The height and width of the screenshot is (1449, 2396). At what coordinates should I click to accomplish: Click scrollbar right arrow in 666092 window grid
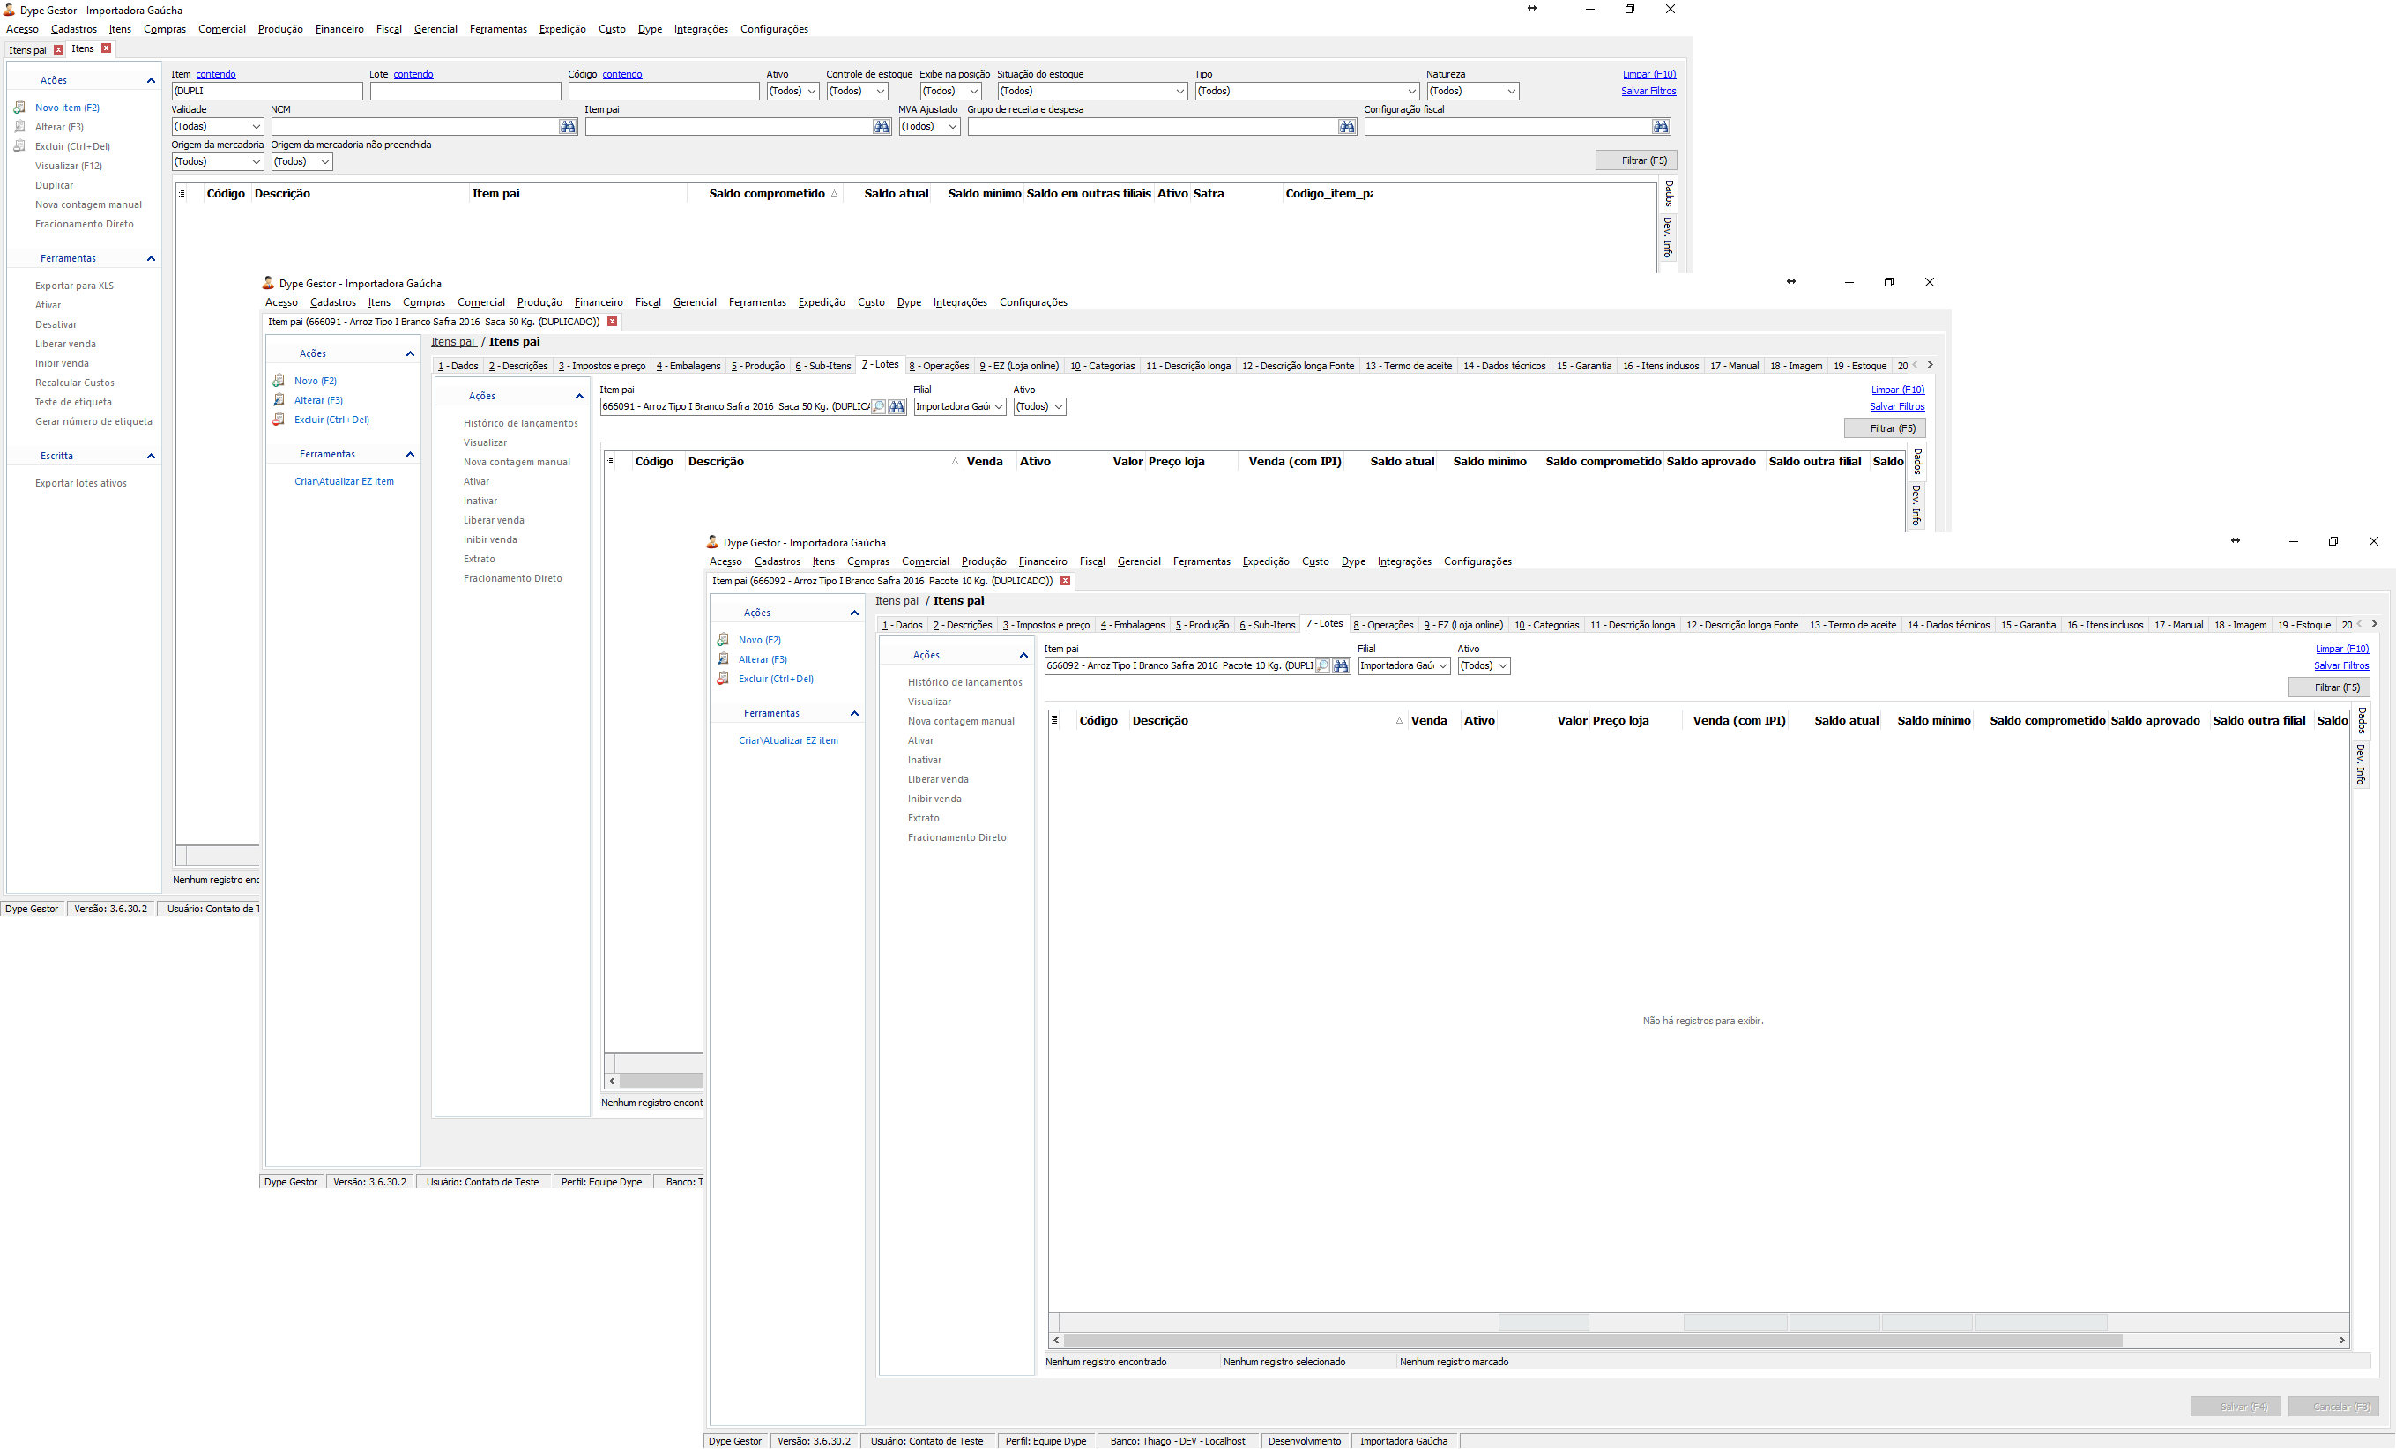[2341, 1340]
